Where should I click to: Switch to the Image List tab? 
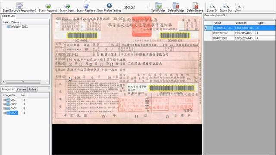tap(8, 89)
